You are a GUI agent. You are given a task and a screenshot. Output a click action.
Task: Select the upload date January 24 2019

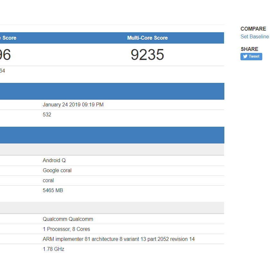[x=73, y=105]
